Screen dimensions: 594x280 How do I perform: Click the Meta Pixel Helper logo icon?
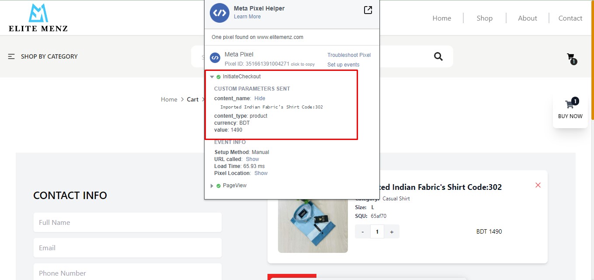[219, 13]
